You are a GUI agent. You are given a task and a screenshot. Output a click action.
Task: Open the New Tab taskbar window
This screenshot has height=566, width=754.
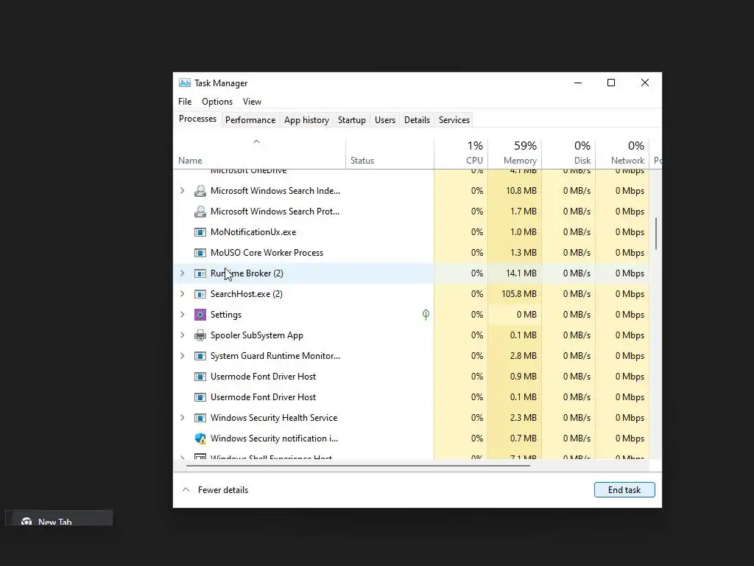pyautogui.click(x=59, y=518)
